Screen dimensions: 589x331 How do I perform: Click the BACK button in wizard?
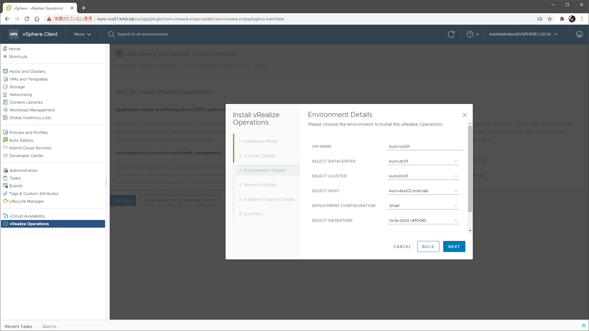(x=428, y=246)
